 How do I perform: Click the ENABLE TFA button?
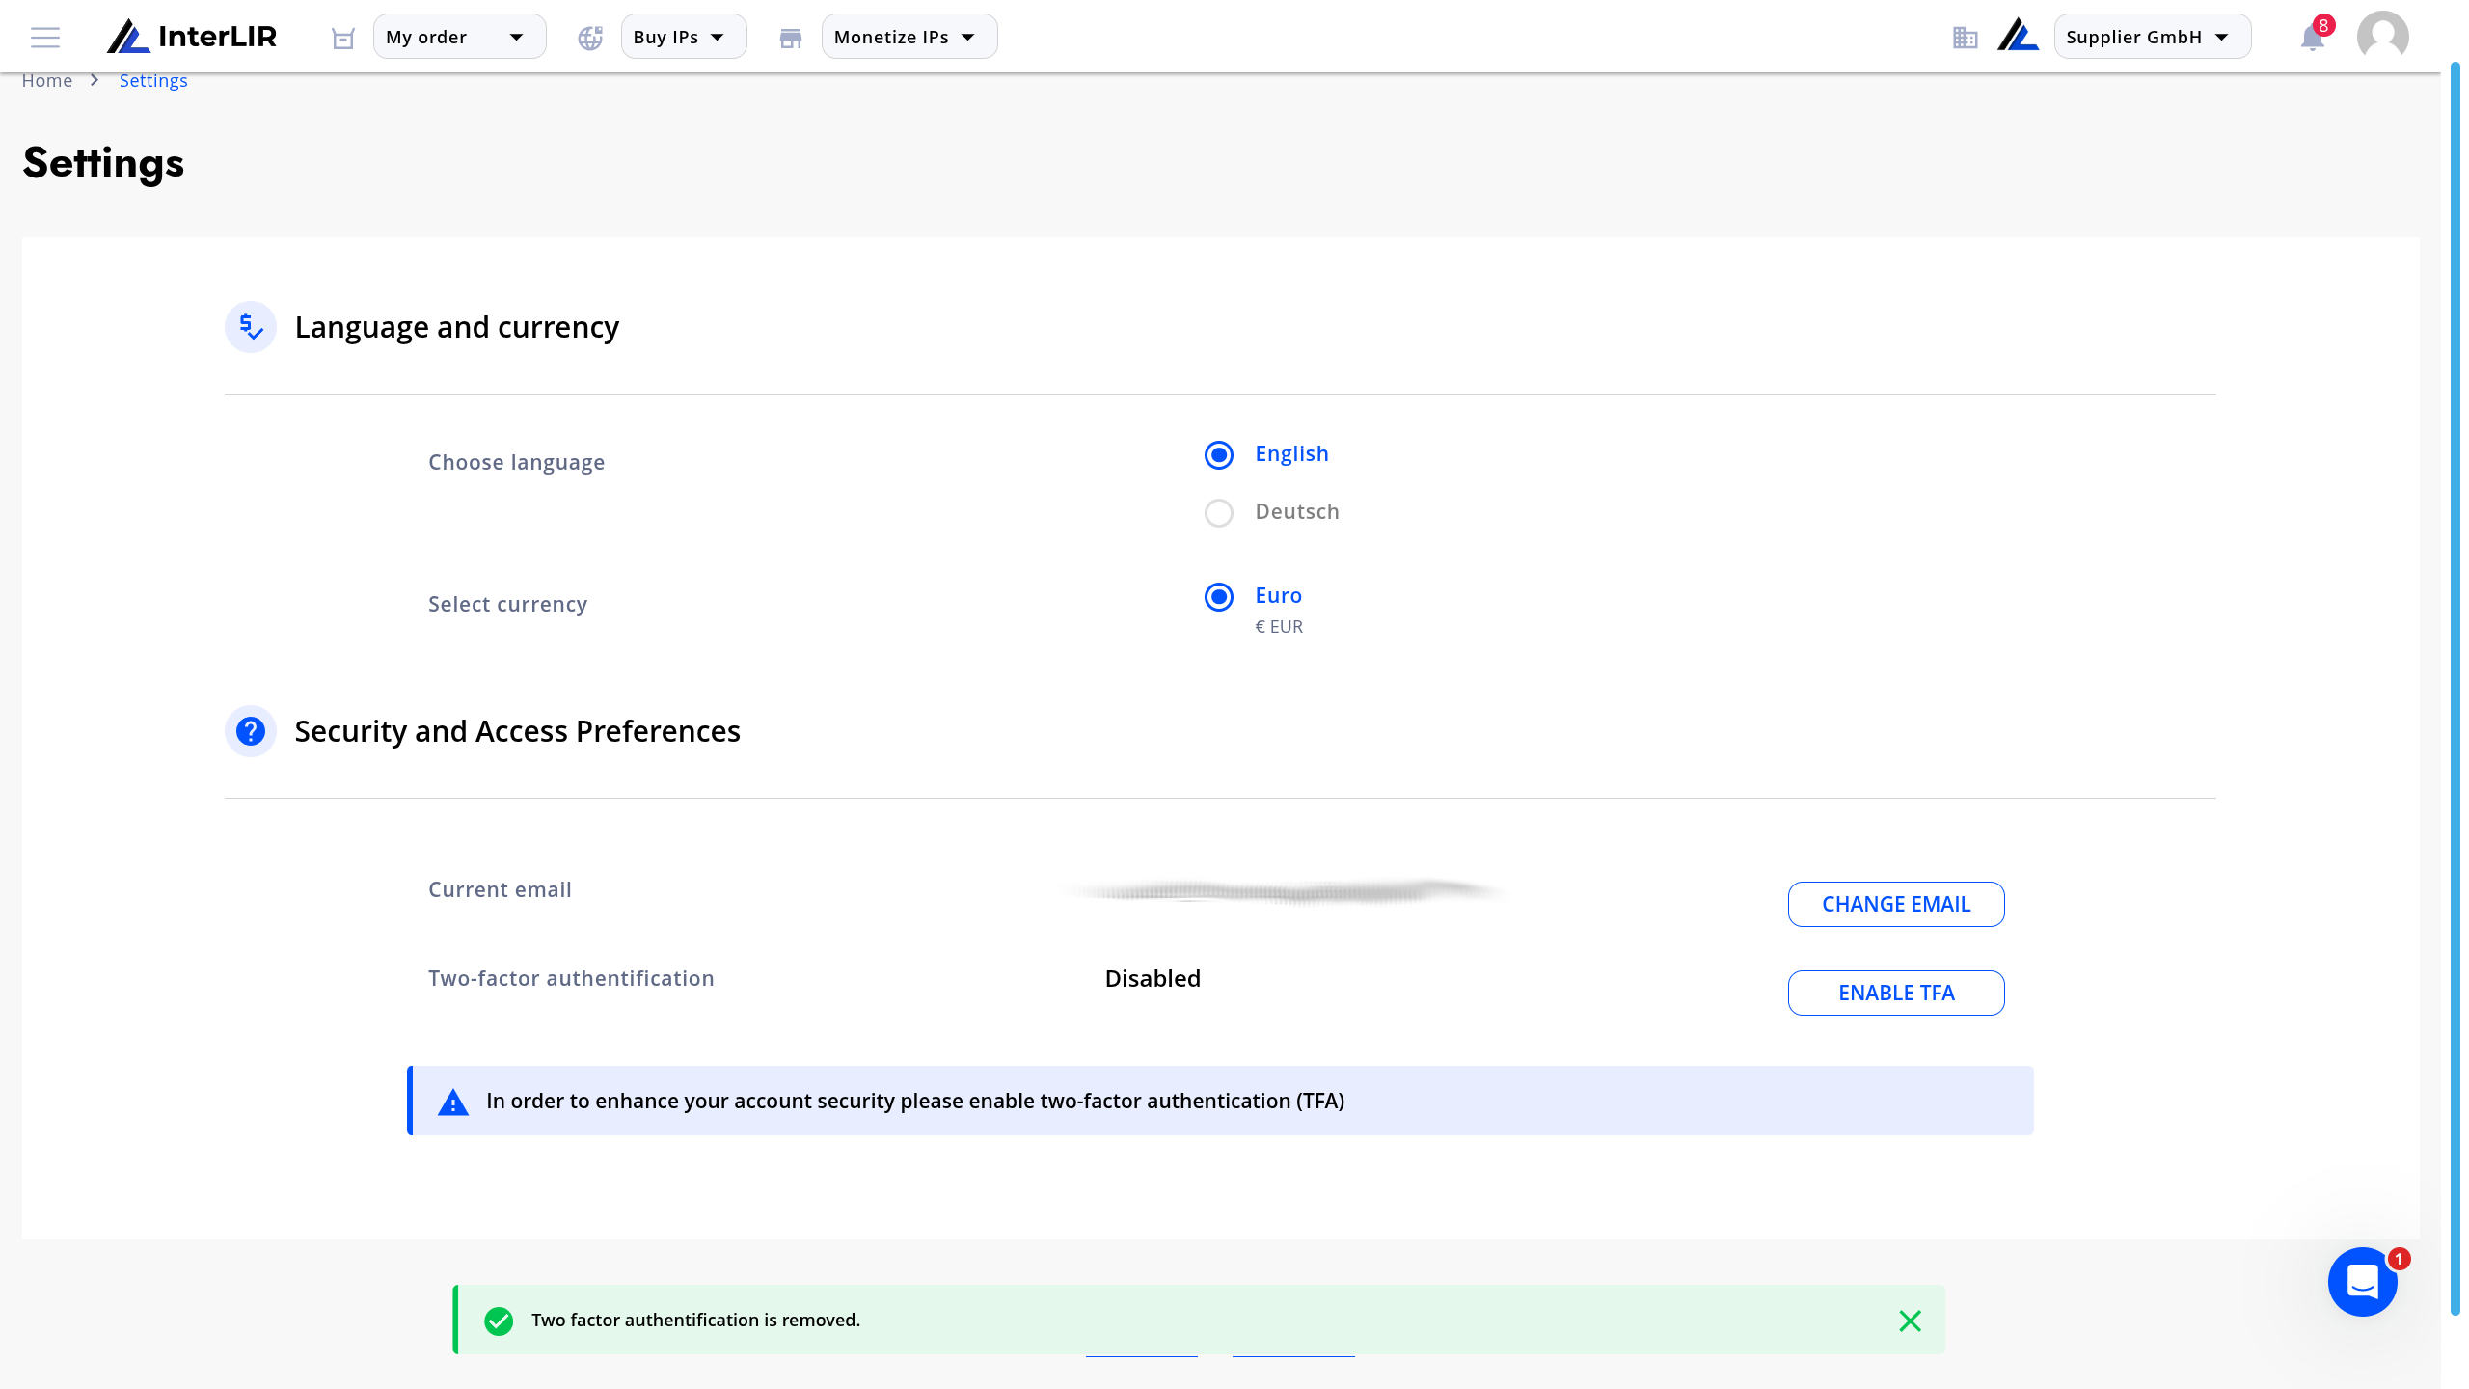[1896, 993]
